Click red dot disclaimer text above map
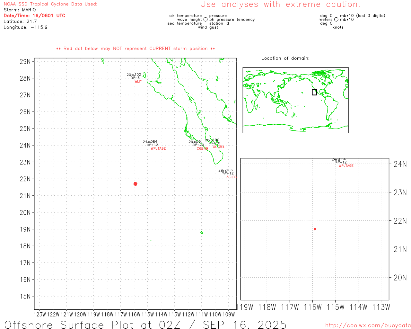The width and height of the screenshot is (411, 329). [136, 49]
